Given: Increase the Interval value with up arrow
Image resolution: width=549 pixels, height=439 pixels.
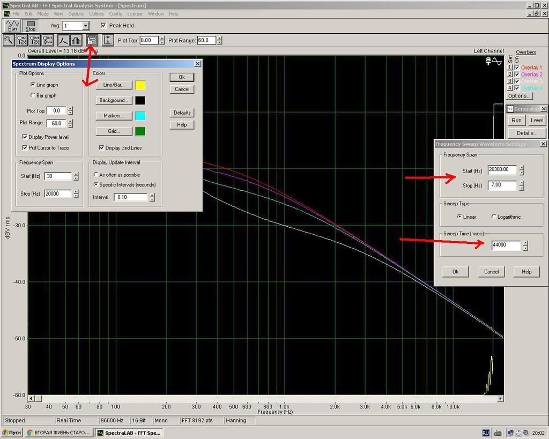Looking at the screenshot, I should pyautogui.click(x=152, y=195).
